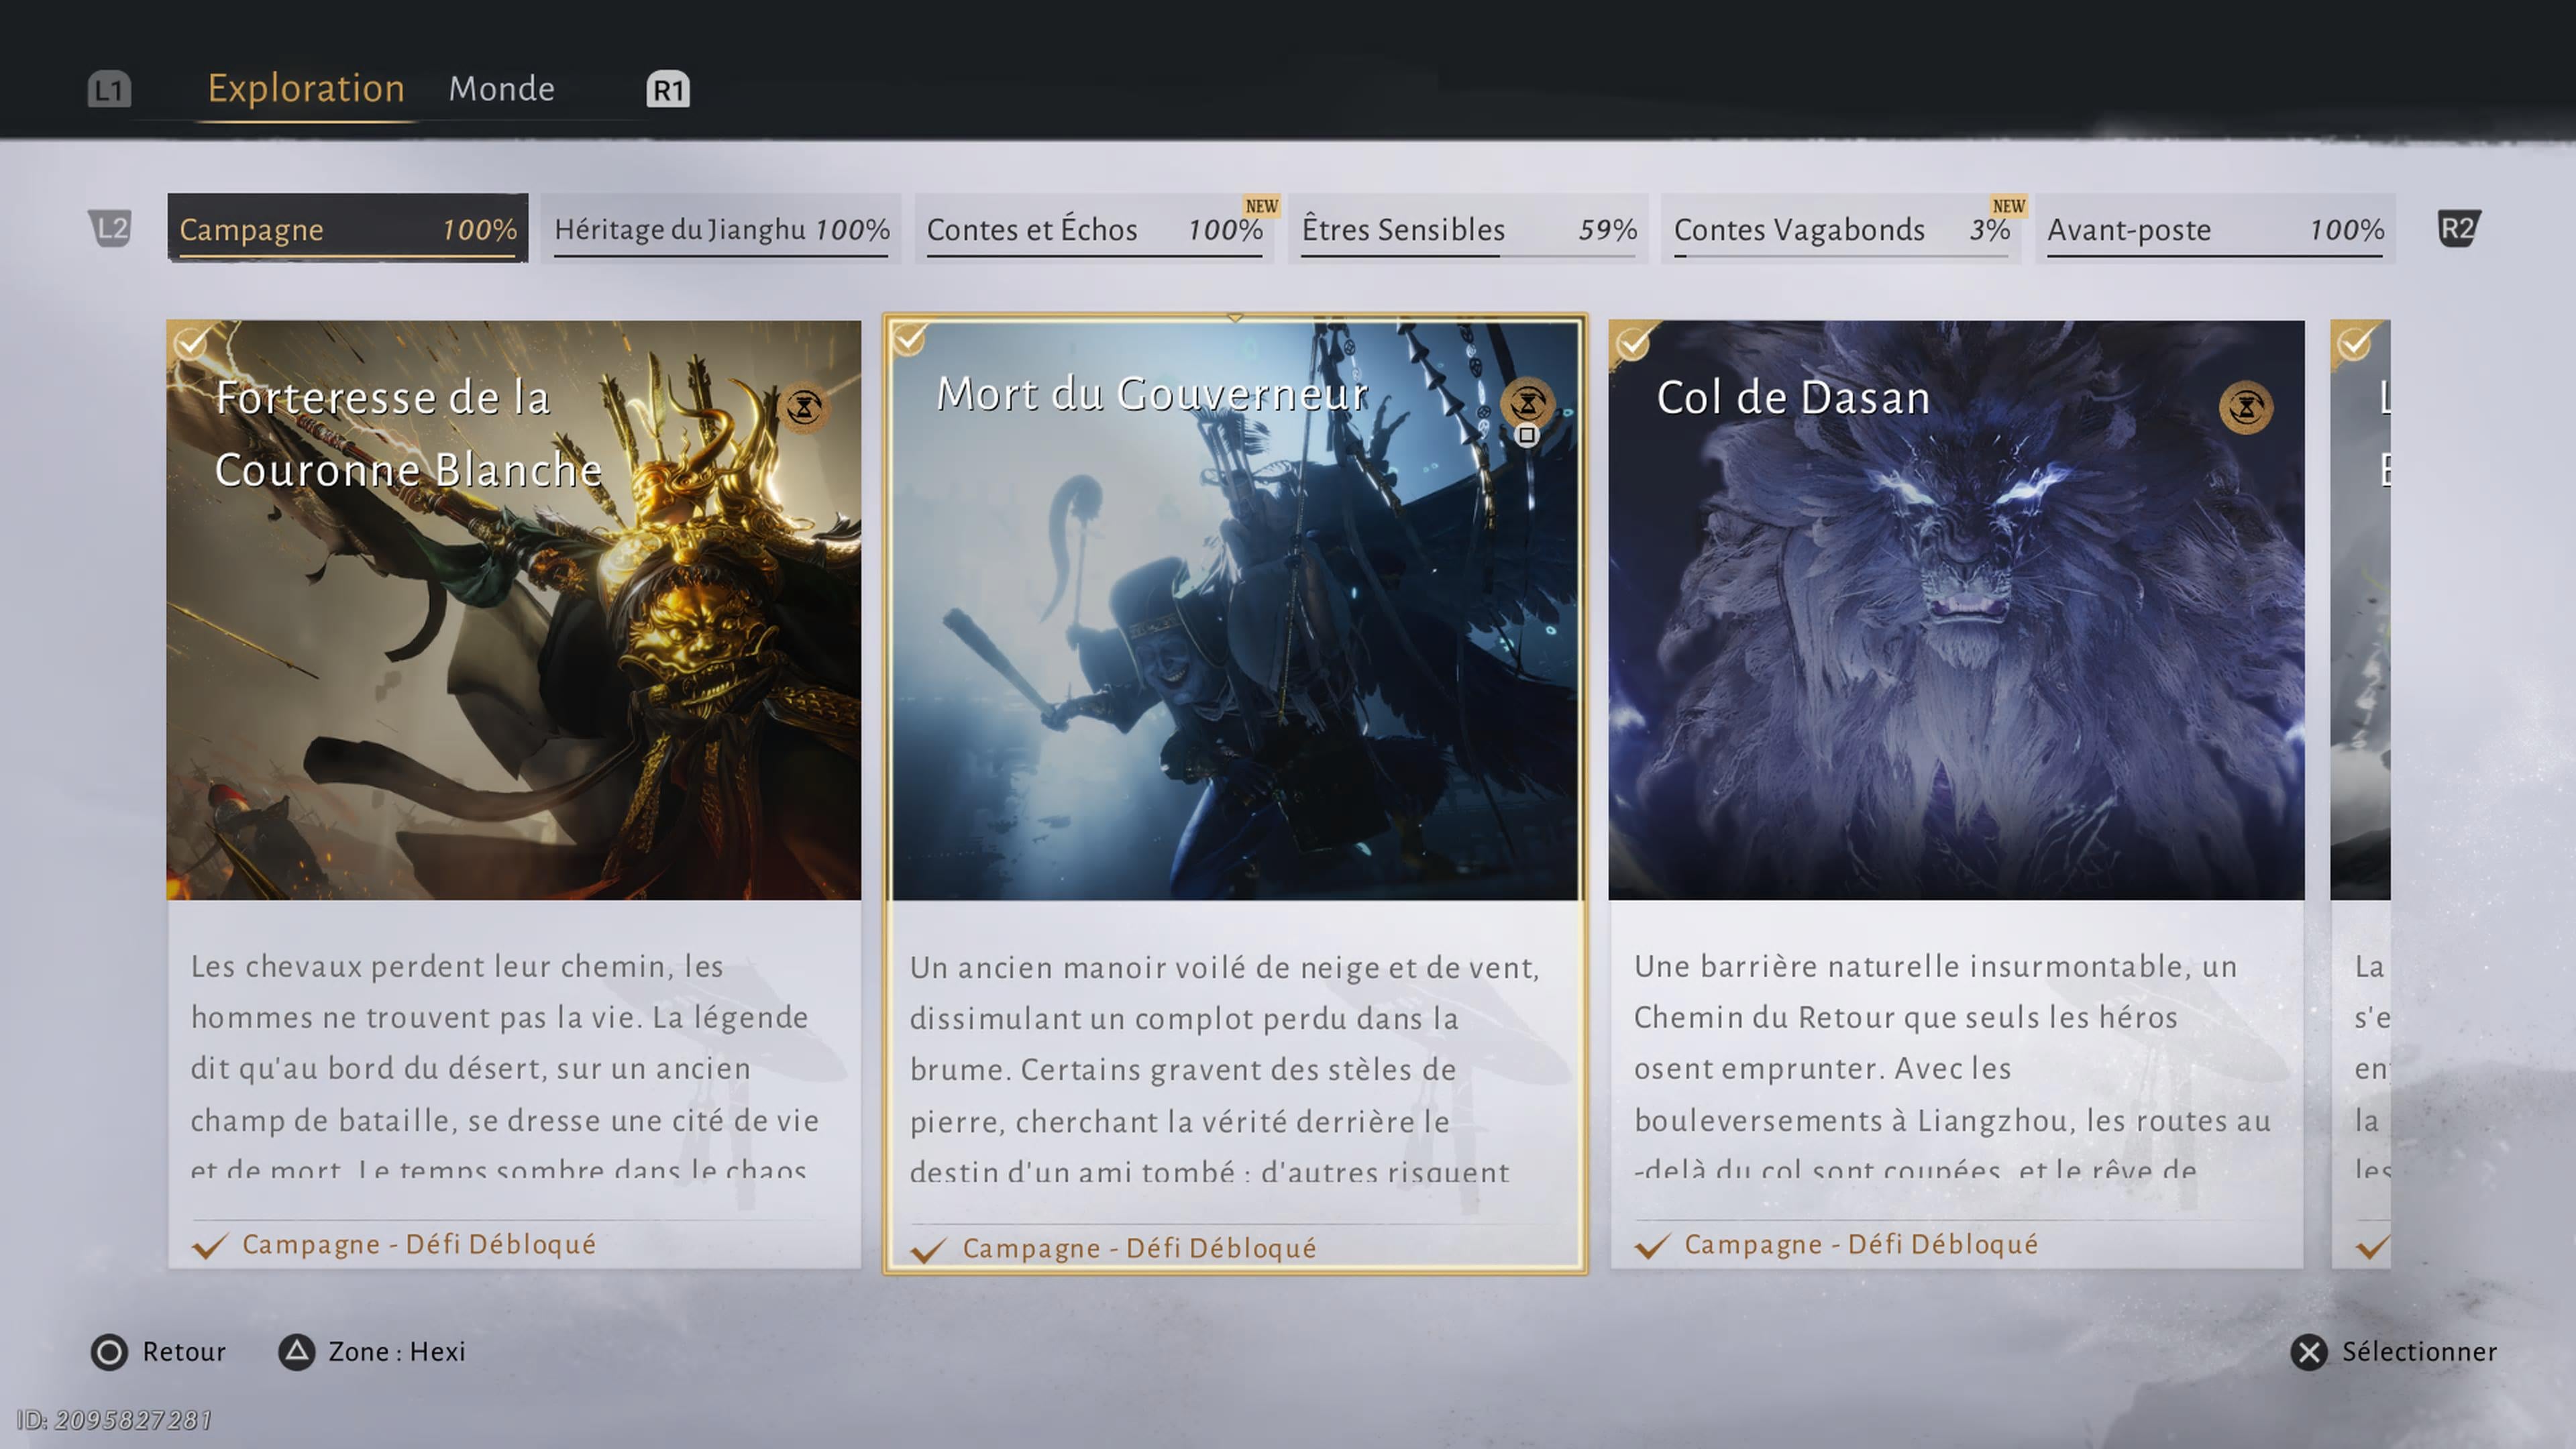Click the R1 shoulder button icon
This screenshot has width=2576, height=1449.
pyautogui.click(x=668, y=90)
